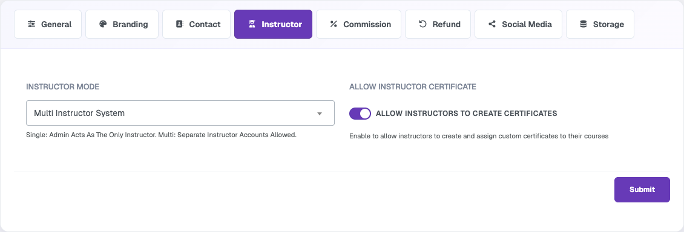Click the database icon on Storage tab
684x232 pixels.
pos(584,24)
